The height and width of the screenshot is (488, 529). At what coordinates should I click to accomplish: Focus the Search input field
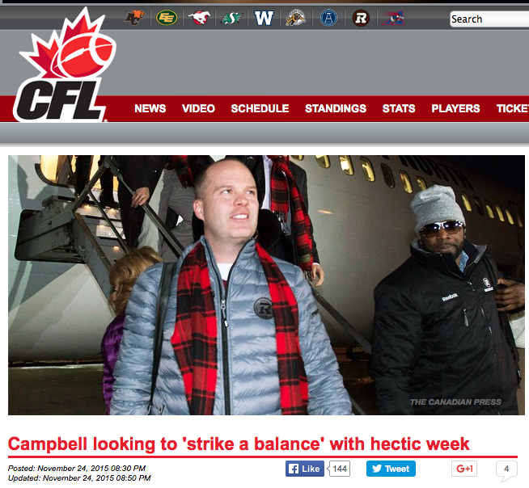pos(489,19)
